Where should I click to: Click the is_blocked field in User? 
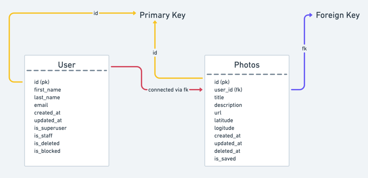coord(47,151)
